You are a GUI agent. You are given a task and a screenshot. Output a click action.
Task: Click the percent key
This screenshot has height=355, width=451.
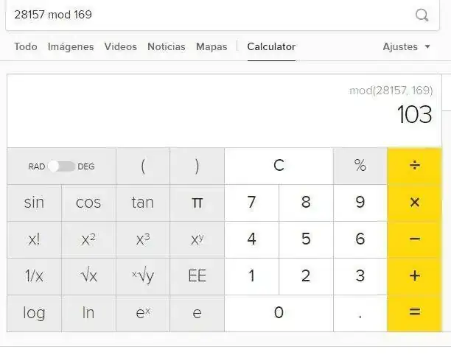(360, 166)
